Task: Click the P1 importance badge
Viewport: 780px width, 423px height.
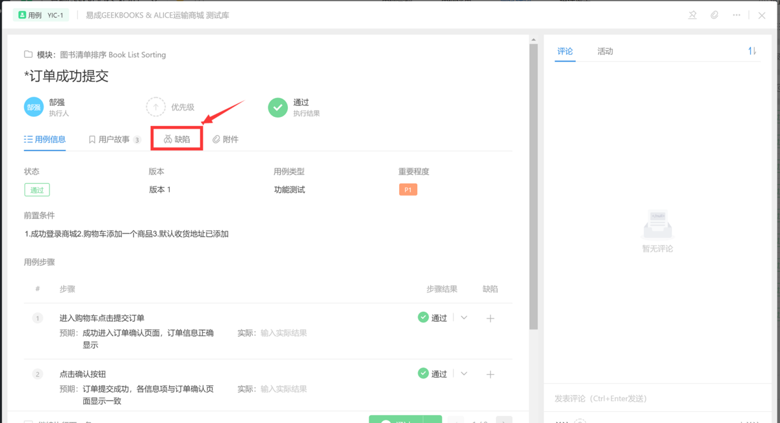Action: pos(408,190)
